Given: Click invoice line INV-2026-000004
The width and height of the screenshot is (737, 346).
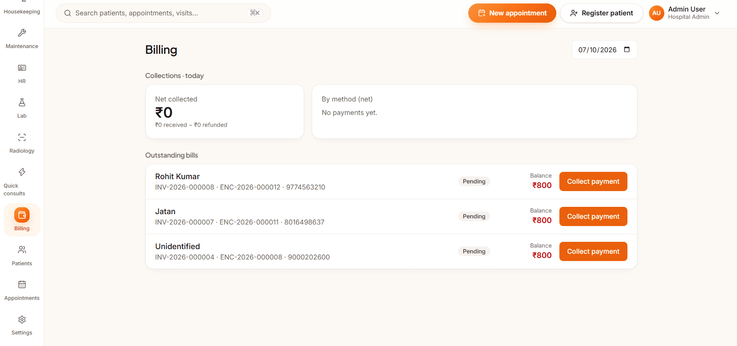Looking at the screenshot, I should (243, 257).
